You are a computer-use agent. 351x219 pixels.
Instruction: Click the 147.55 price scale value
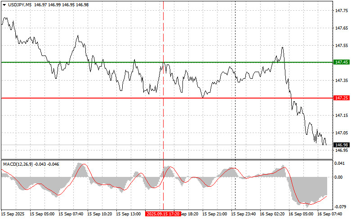pos(342,46)
